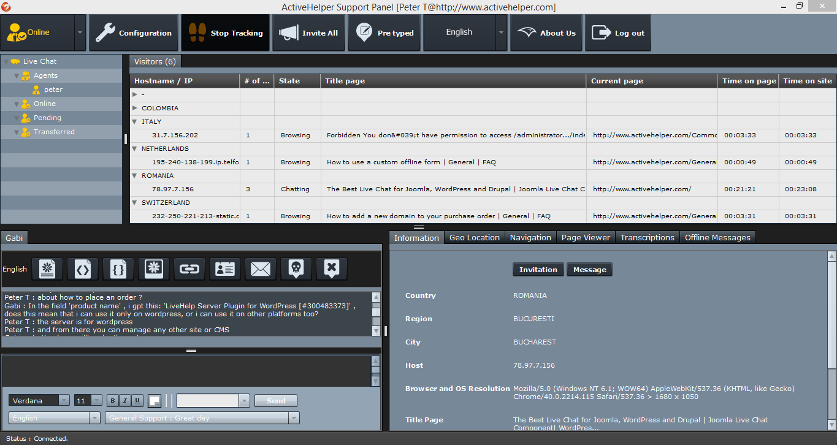
Task: Collapse the ROMANIA visitor group
Action: 135,175
